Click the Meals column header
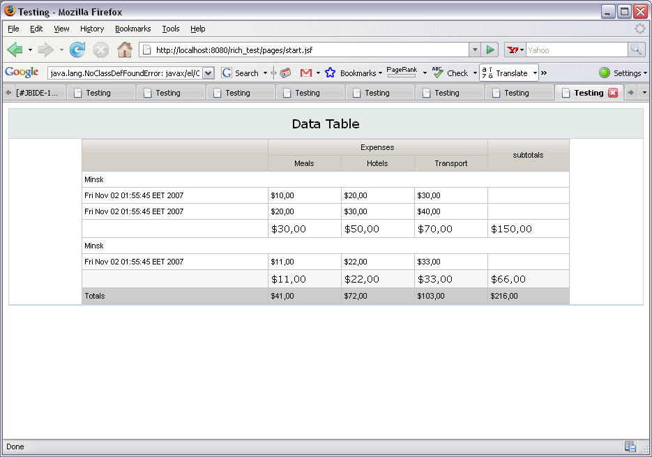The image size is (652, 457). pyautogui.click(x=304, y=163)
